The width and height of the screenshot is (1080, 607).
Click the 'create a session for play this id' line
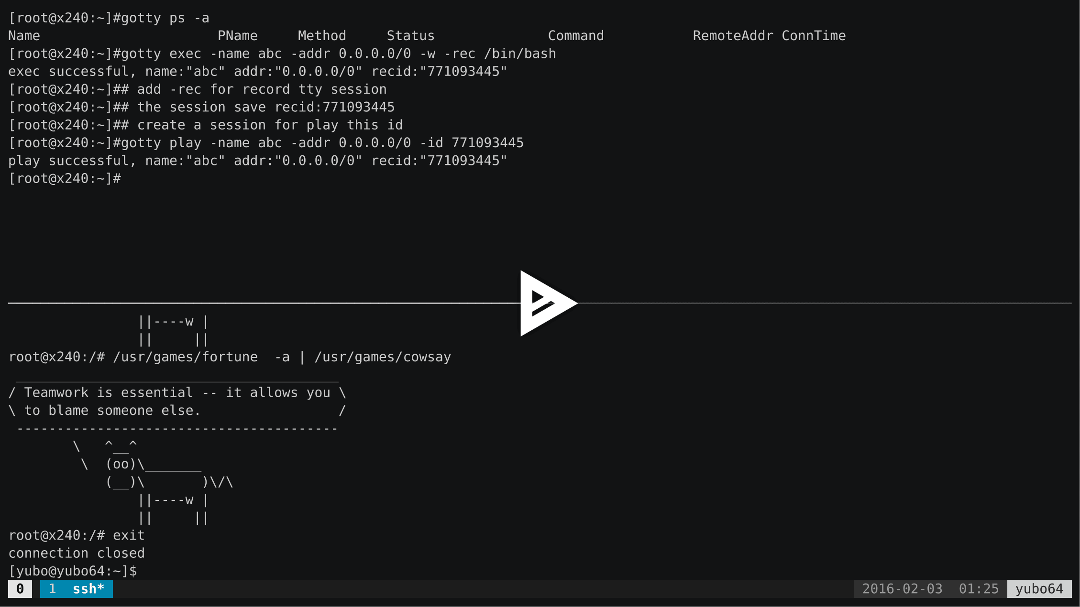pyautogui.click(x=206, y=125)
